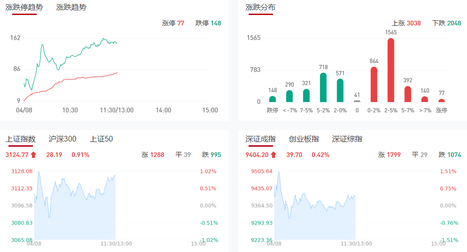
Task: Click the 下跌 2048 count label
Action: (446, 23)
